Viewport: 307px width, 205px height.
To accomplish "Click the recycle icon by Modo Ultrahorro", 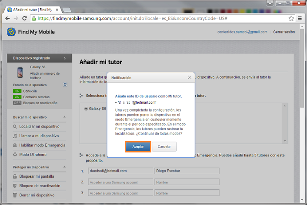I will click(x=15, y=155).
